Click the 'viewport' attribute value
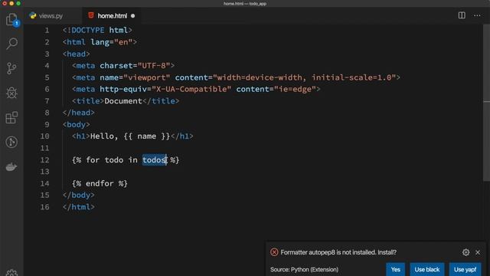 (x=147, y=77)
